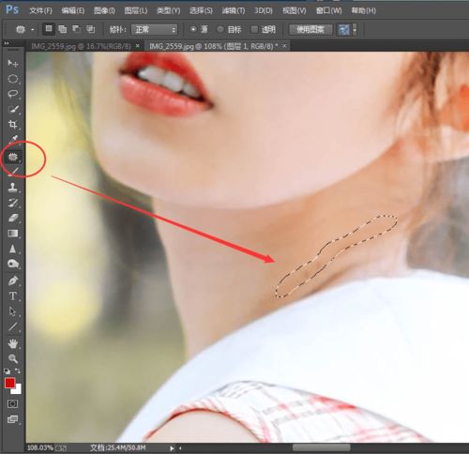Switch to IMG_2559.jpg @ 108% tab
The image size is (469, 454).
tap(214, 46)
